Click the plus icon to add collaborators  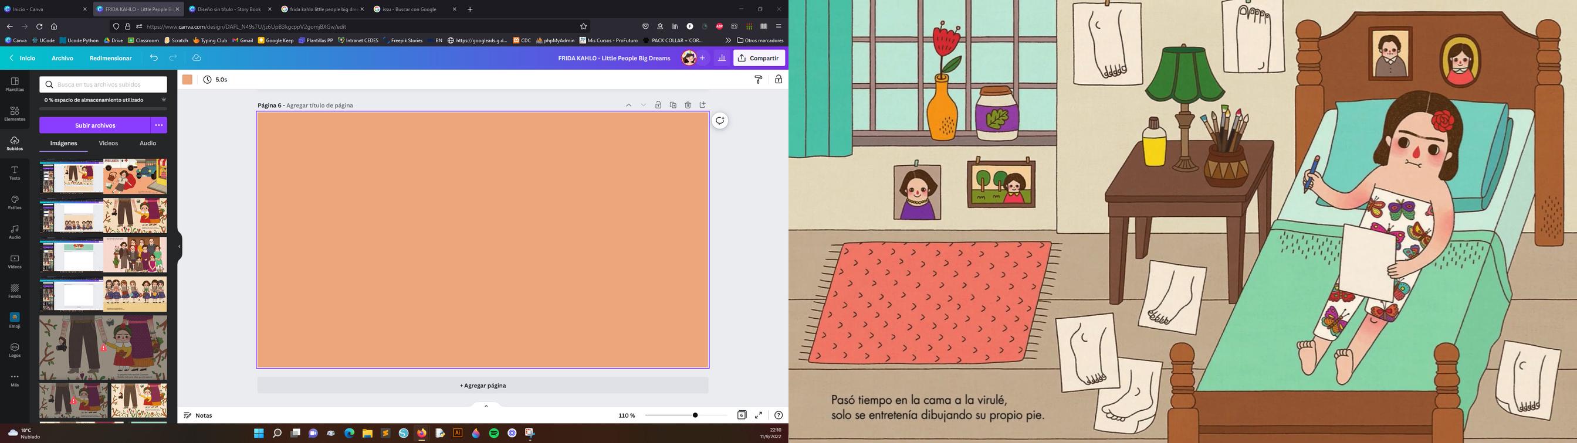(x=702, y=58)
